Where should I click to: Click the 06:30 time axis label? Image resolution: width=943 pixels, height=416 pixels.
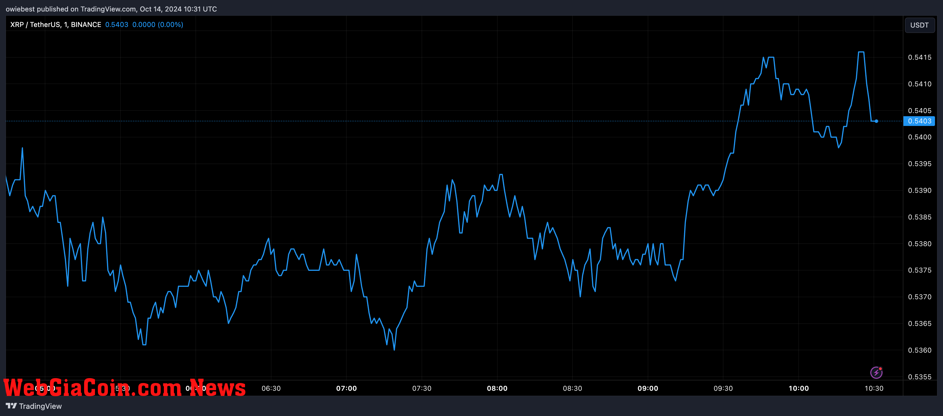click(271, 388)
